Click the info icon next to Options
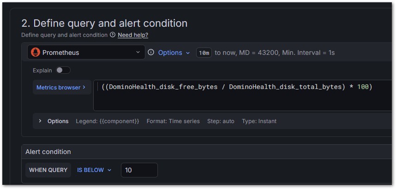Image resolution: width=396 pixels, height=189 pixels. (x=151, y=52)
